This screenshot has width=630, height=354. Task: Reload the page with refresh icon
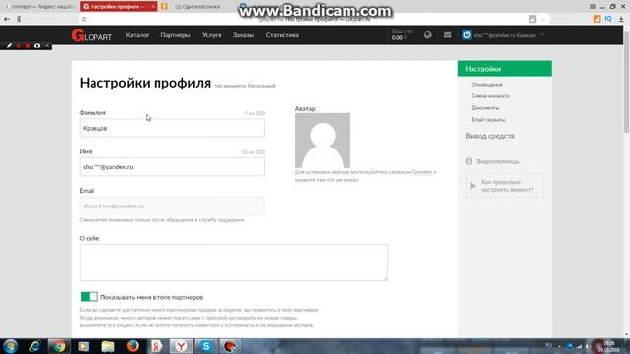[x=84, y=19]
